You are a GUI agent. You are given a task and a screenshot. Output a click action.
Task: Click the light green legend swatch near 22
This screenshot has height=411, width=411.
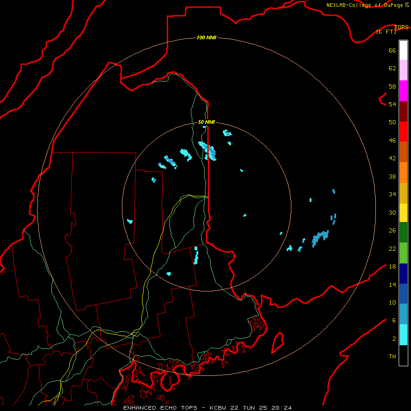[x=403, y=253]
